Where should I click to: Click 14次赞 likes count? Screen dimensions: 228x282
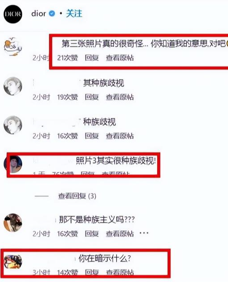(x=67, y=273)
